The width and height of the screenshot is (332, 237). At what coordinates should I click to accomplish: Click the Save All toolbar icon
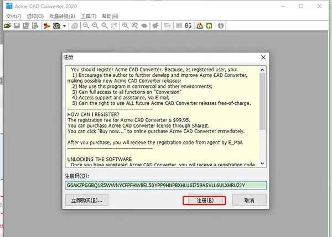pyautogui.click(x=26, y=26)
